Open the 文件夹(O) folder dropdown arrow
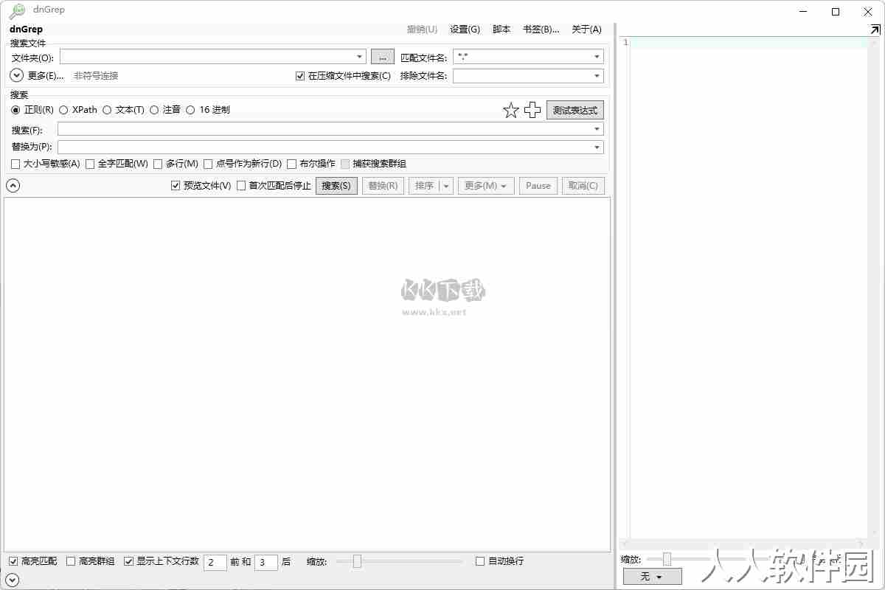The width and height of the screenshot is (885, 590). coord(359,57)
